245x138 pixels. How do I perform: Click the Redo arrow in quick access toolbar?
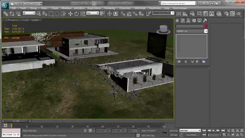click(x=31, y=3)
